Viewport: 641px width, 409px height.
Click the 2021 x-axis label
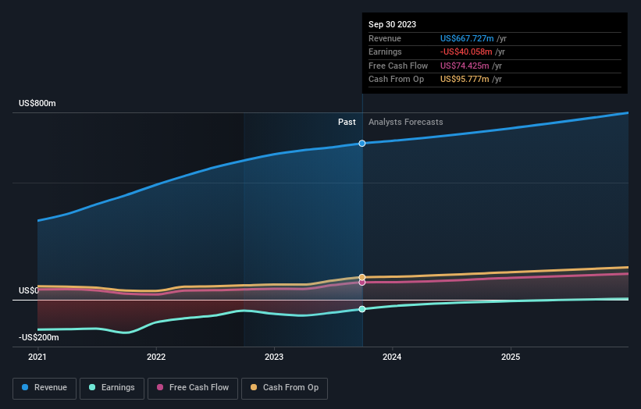37,357
